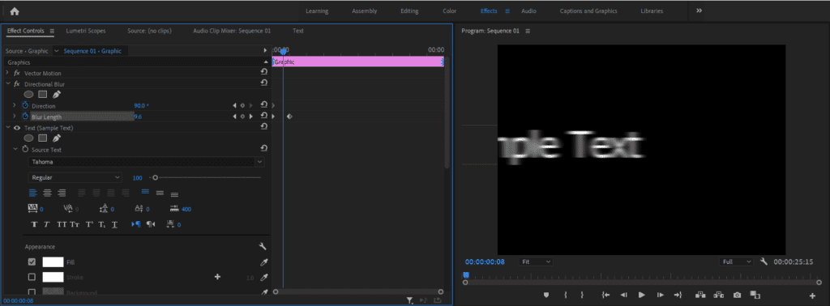Create ellipse mask under Directional Blur
Image resolution: width=830 pixels, height=306 pixels.
[28, 95]
